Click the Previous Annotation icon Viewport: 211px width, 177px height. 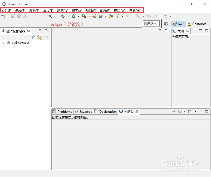pos(138,16)
